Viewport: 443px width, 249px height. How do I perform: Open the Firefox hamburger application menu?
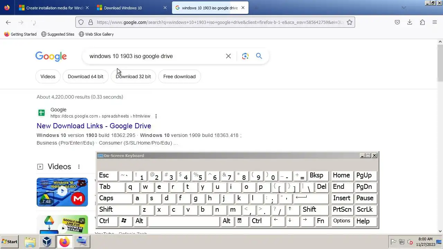435,22
